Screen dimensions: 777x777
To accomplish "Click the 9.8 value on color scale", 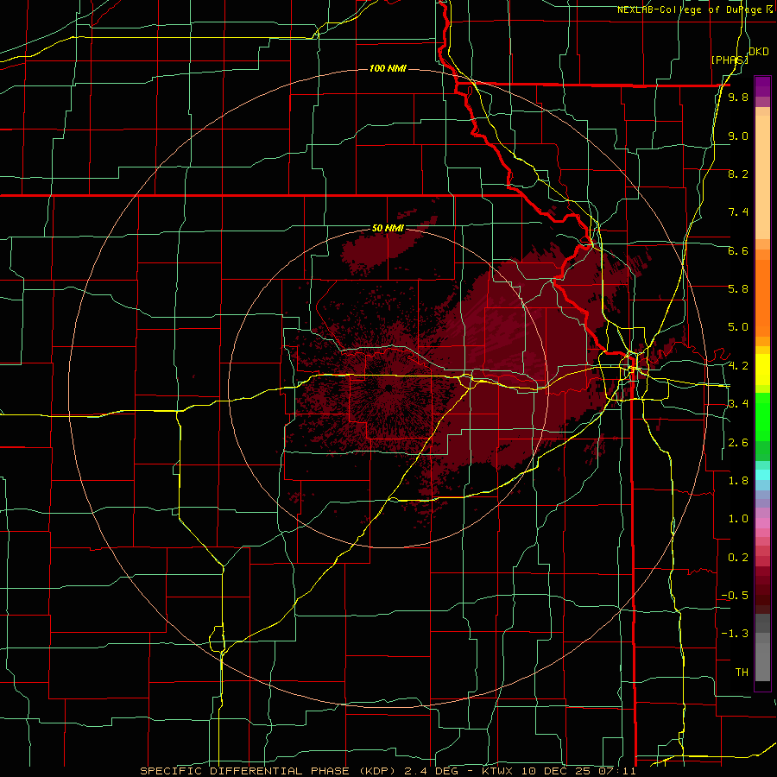I will (x=738, y=98).
